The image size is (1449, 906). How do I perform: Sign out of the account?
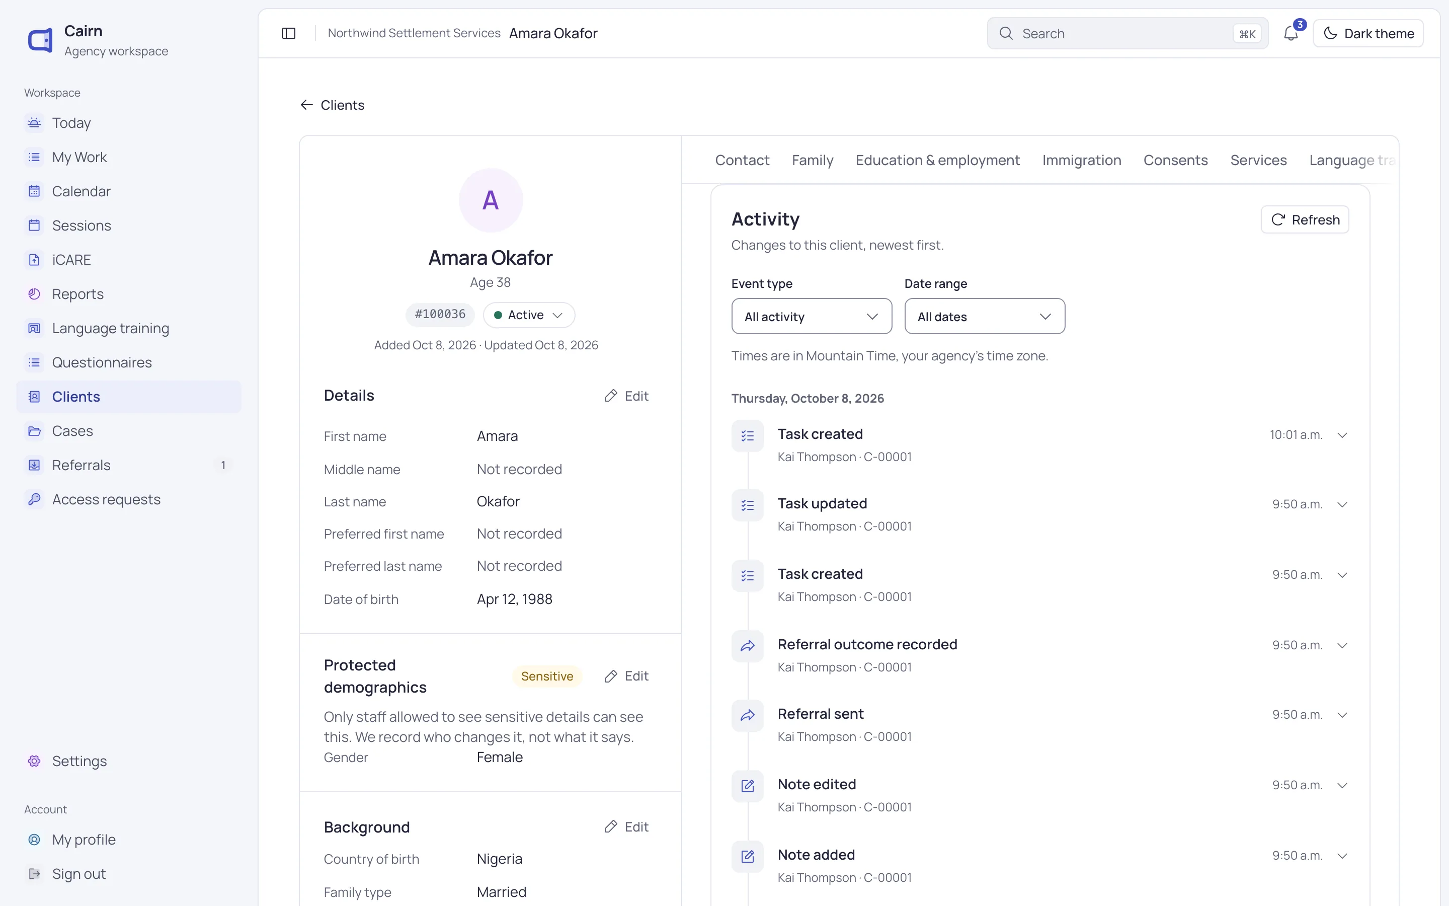129,874
